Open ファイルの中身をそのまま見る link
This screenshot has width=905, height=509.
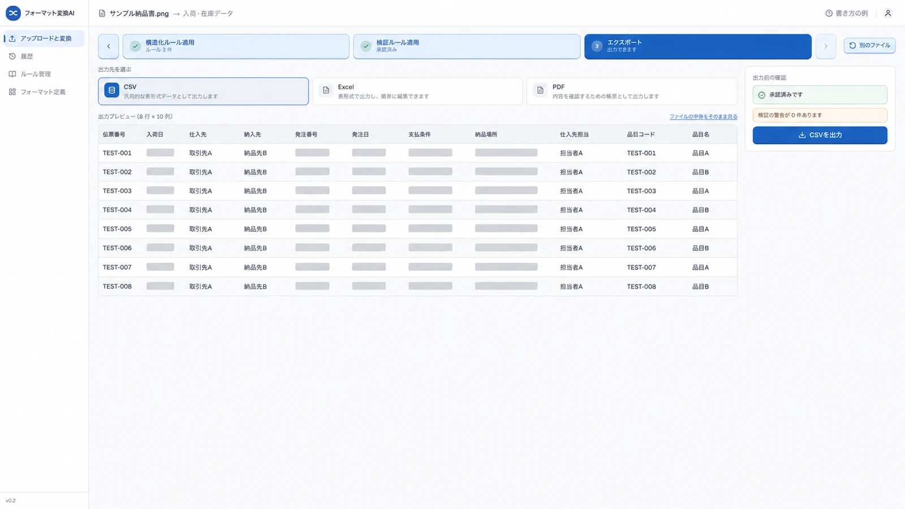point(703,117)
